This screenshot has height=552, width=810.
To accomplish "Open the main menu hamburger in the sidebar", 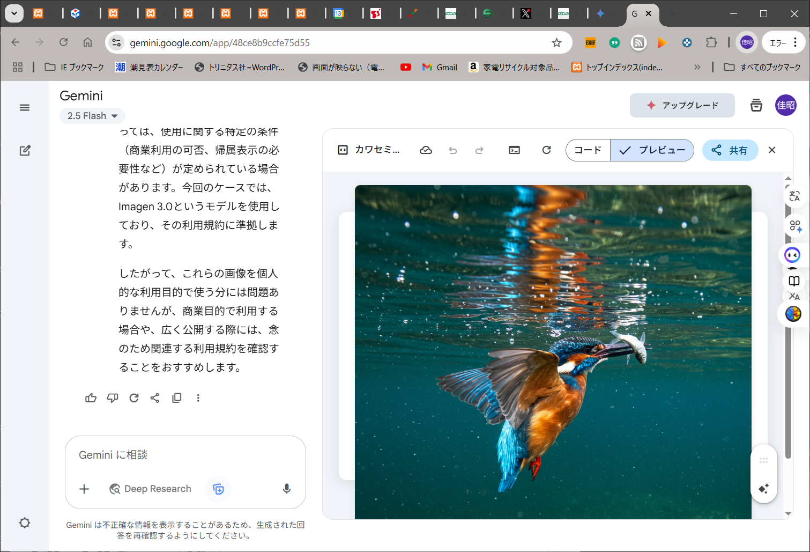I will coord(25,108).
